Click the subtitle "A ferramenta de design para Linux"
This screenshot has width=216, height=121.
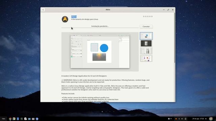[85, 19]
